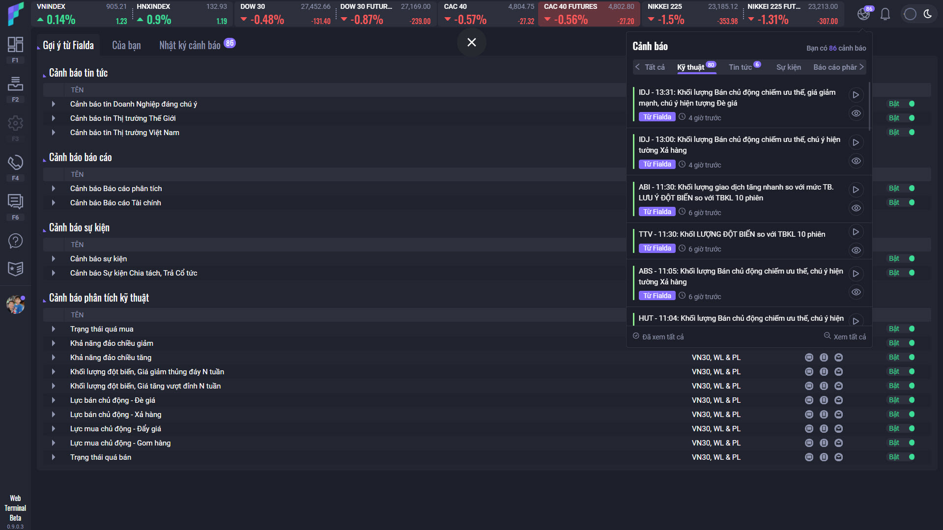
Task: Switch to Nhật ký cảnh báo tab
Action: click(190, 45)
